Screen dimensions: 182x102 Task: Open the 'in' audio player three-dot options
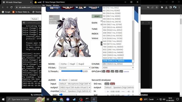click(x=133, y=92)
